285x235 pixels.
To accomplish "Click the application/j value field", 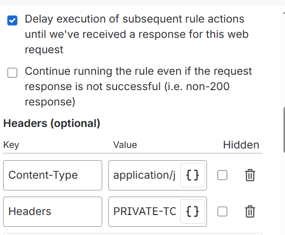I will point(145,175).
